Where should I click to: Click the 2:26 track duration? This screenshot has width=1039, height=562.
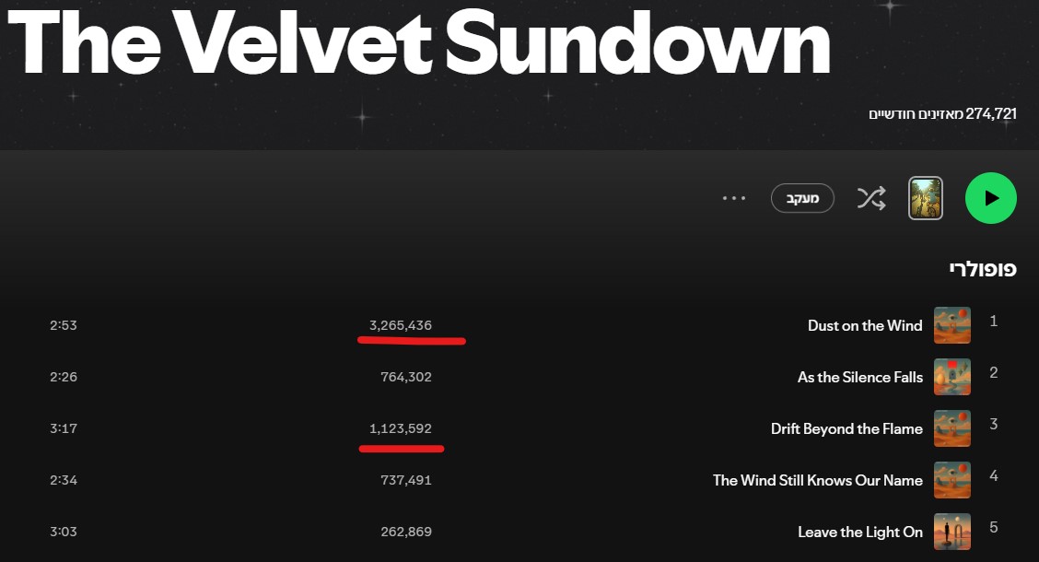pyautogui.click(x=64, y=377)
